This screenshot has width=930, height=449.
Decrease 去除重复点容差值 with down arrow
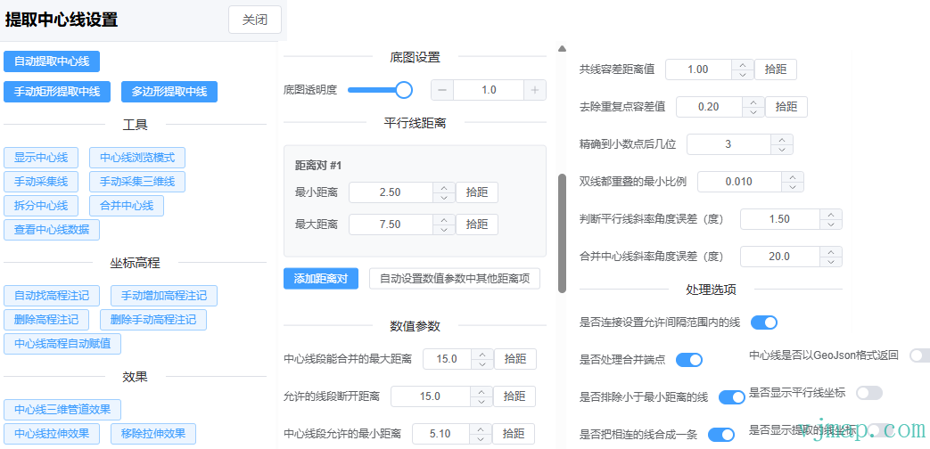pyautogui.click(x=753, y=112)
